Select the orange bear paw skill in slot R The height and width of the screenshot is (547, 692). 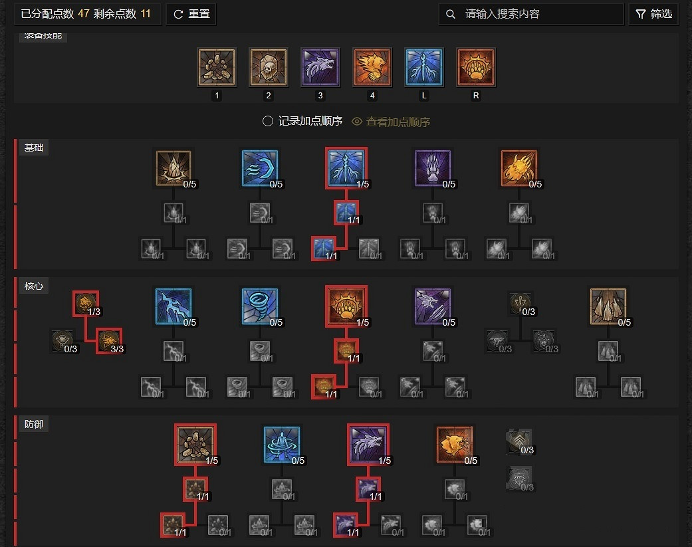[476, 67]
